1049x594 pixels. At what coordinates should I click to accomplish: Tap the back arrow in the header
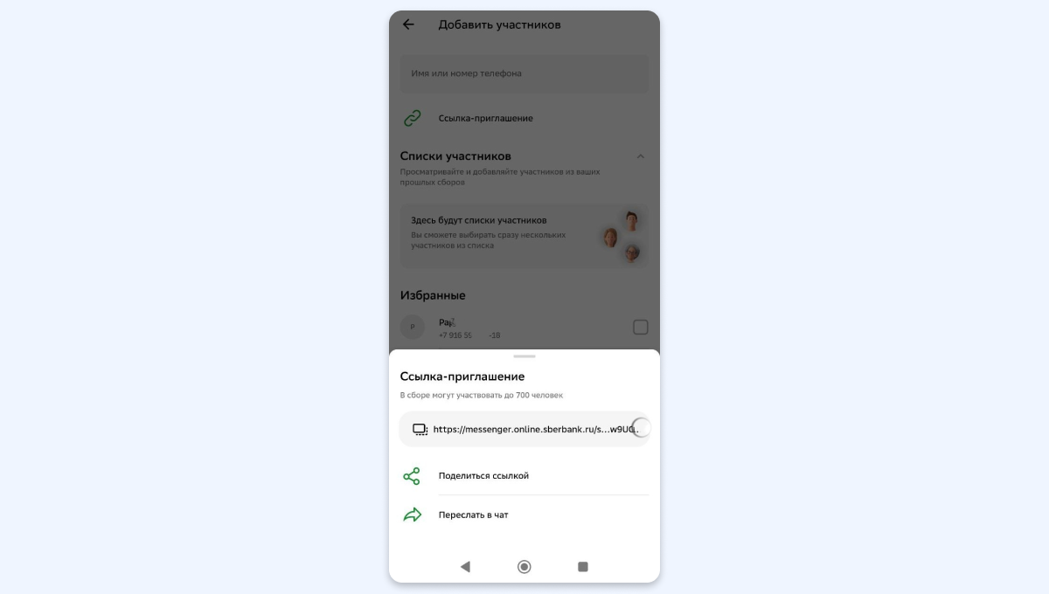408,24
